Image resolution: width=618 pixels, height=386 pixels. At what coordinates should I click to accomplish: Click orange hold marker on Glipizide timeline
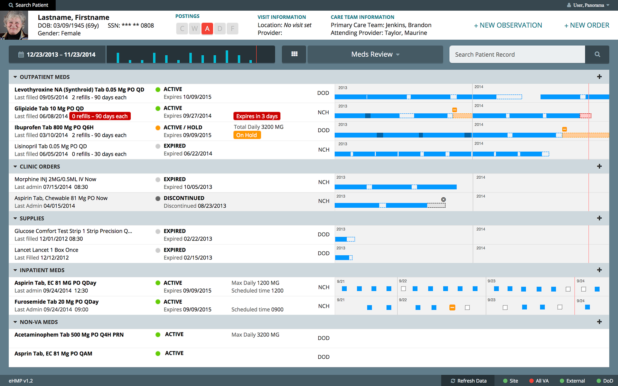click(454, 110)
